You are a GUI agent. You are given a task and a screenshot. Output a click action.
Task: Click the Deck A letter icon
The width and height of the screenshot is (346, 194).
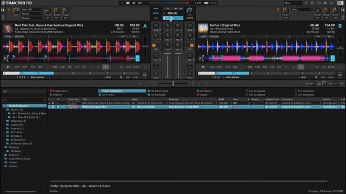click(x=145, y=26)
